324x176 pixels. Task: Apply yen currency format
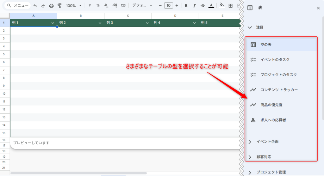click(x=90, y=6)
